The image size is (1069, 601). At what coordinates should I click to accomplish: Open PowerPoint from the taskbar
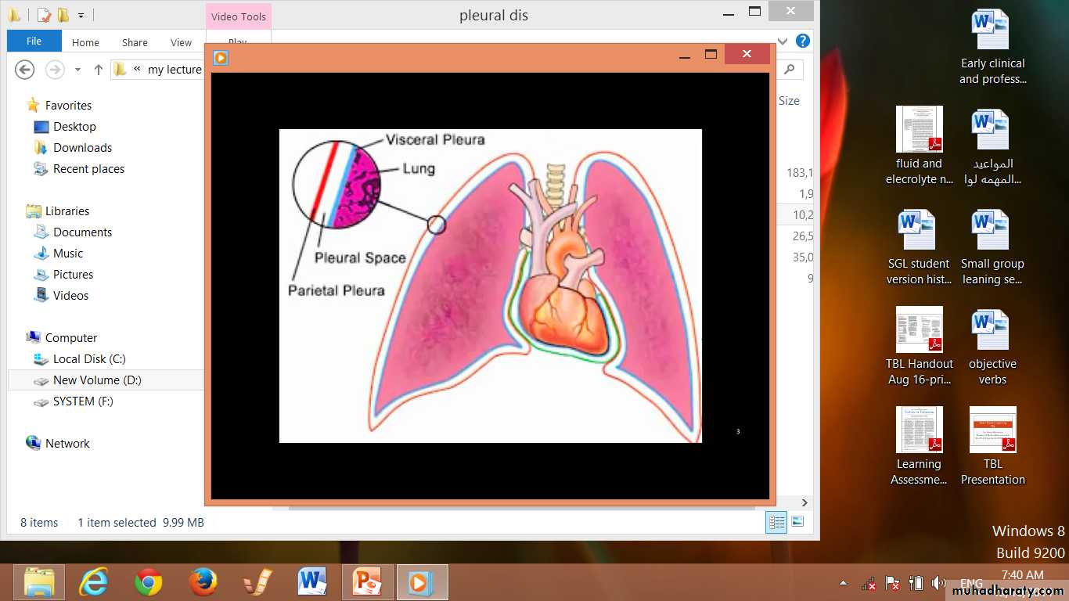coord(366,582)
